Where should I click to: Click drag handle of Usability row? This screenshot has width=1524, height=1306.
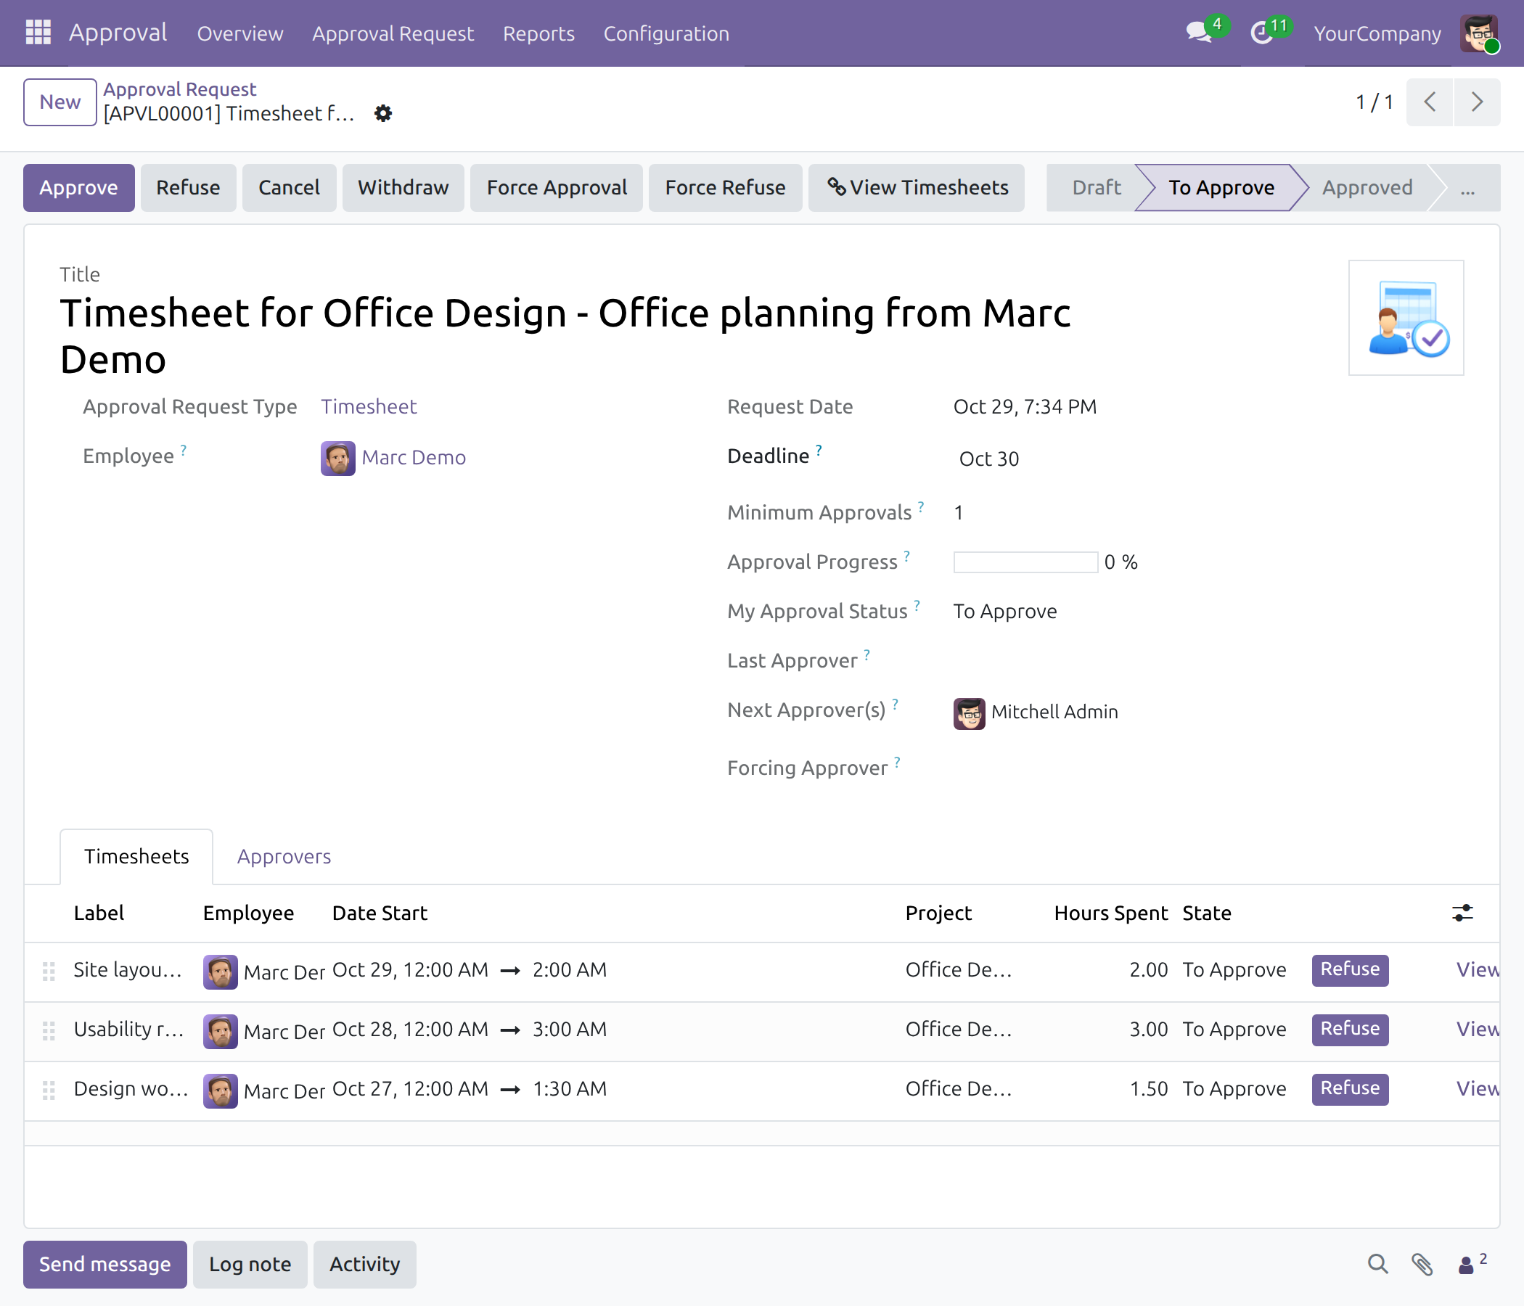click(x=49, y=1030)
